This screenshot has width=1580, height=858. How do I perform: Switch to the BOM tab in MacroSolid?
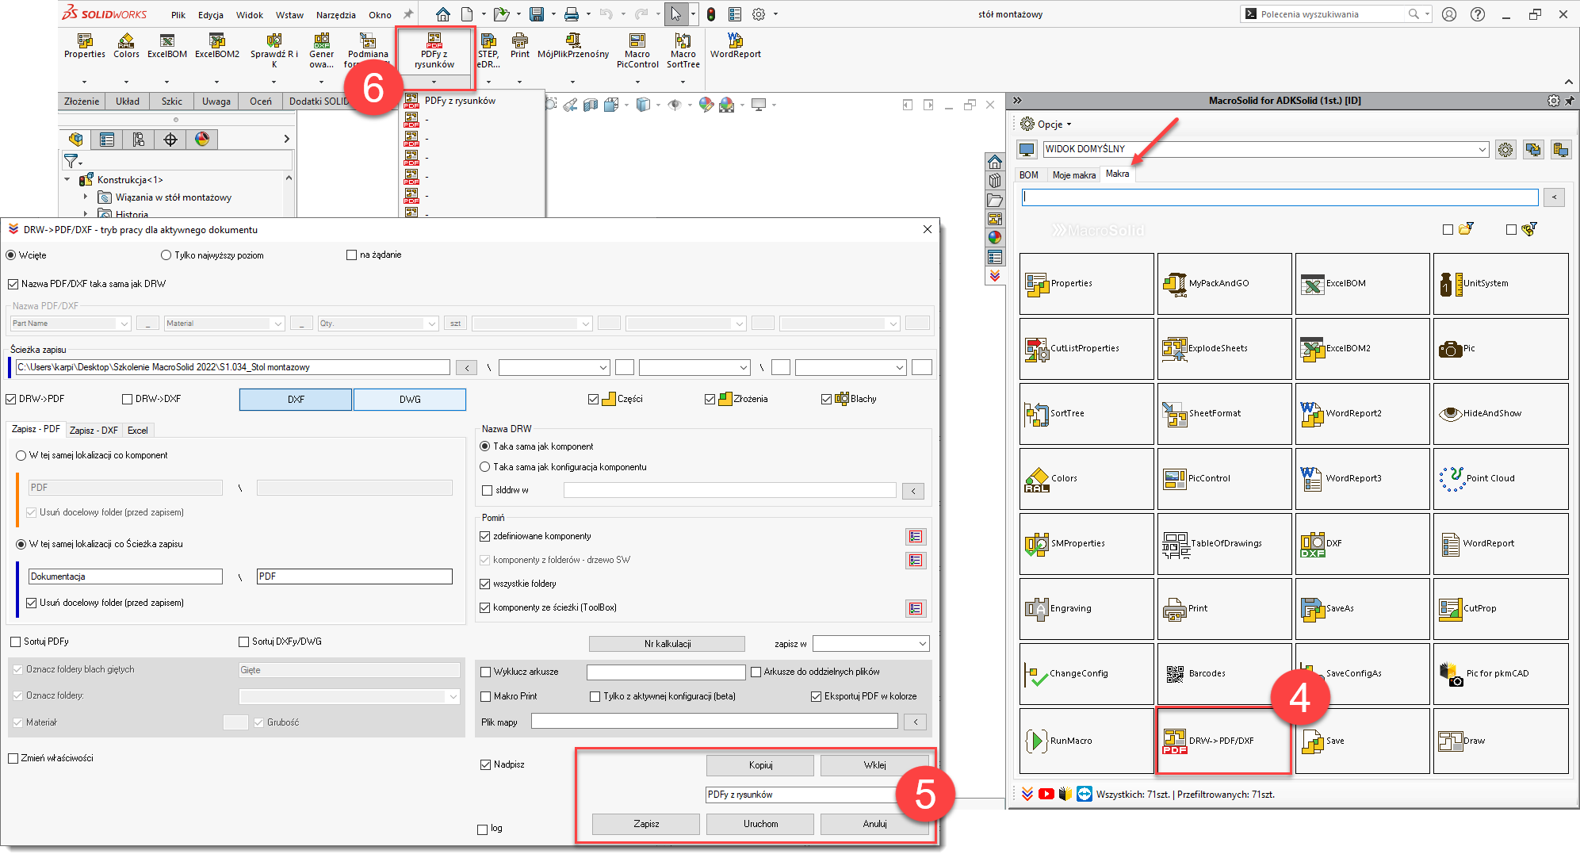pyautogui.click(x=1029, y=175)
